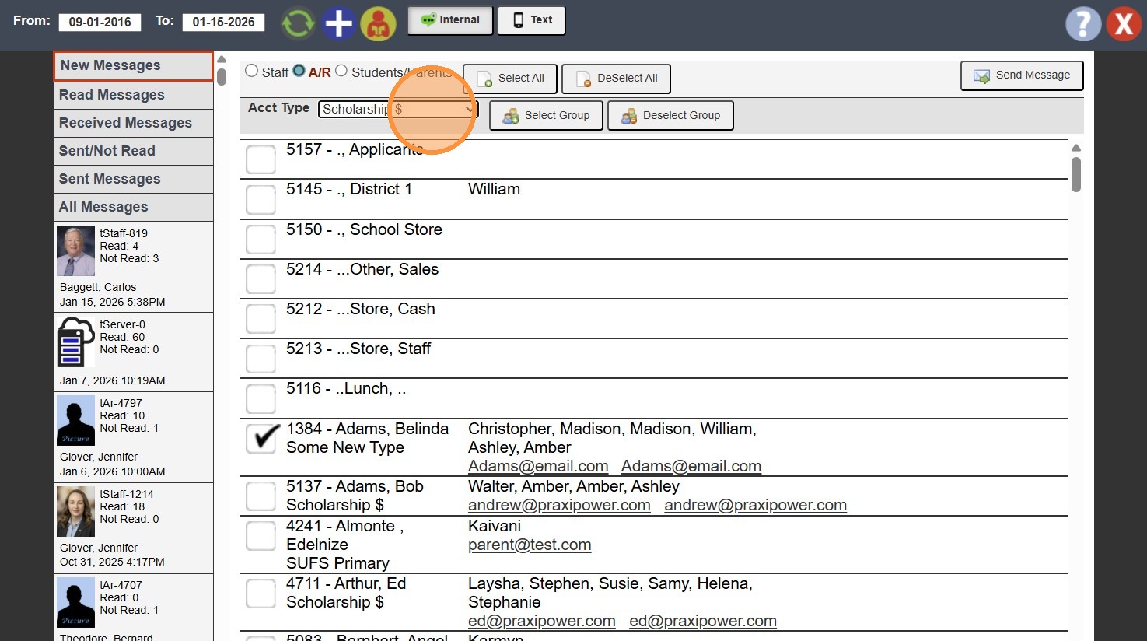
Task: Click the Select Group button
Action: click(546, 116)
